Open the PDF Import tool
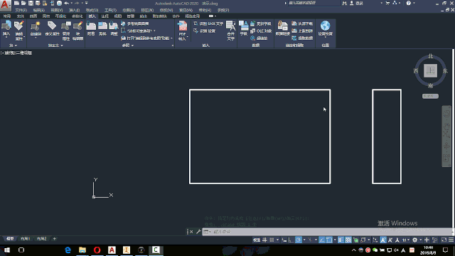The width and height of the screenshot is (455, 256). 183,31
